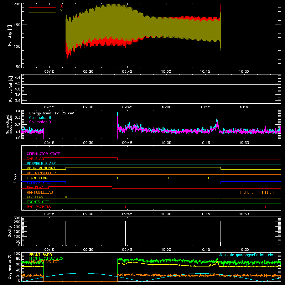This screenshot has height=285, width=285.
Task: Click the Pointing ["] axis label
Action: tap(10, 35)
